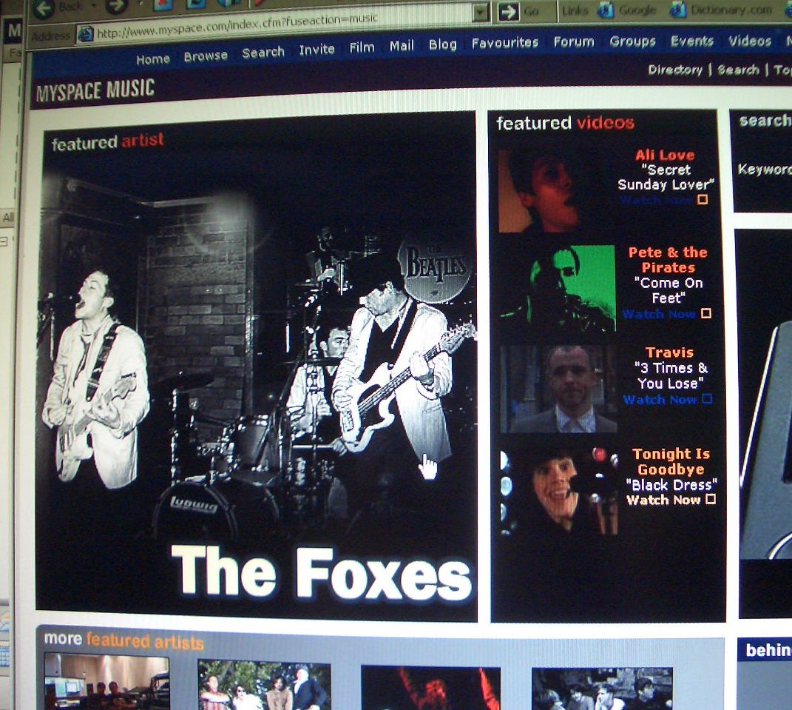
Task: Click the green Back arrow button
Action: [x=44, y=7]
